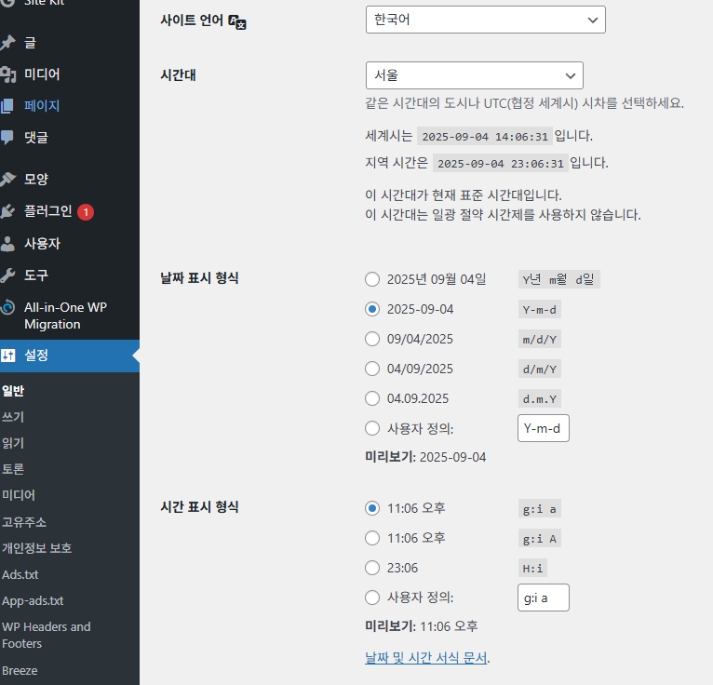Select the Y년 m월 d일 date format
Image resolution: width=713 pixels, height=685 pixels.
coord(372,279)
